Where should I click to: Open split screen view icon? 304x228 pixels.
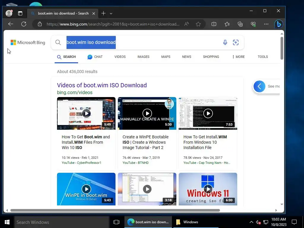click(214, 24)
